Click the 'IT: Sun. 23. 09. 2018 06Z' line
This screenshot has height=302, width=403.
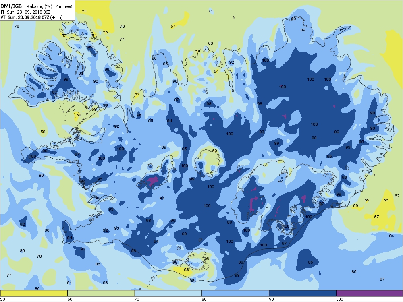click(x=25, y=12)
